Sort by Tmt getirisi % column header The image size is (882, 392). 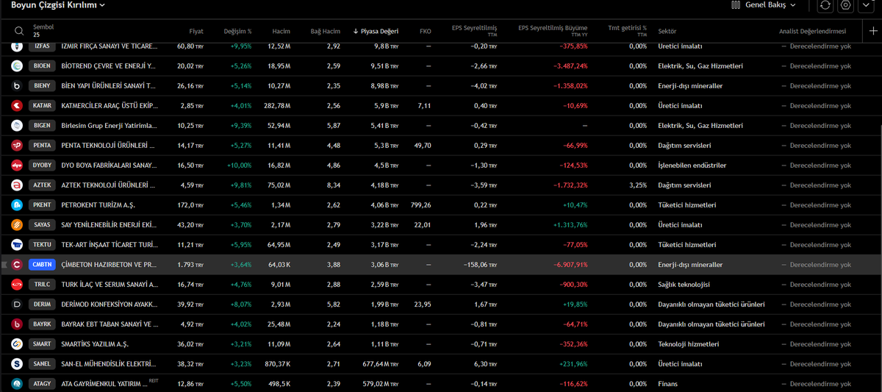coord(627,32)
